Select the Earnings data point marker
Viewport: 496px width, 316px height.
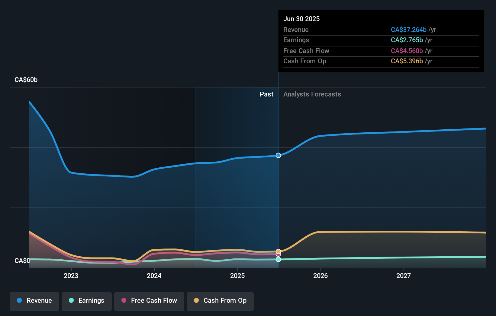[278, 259]
